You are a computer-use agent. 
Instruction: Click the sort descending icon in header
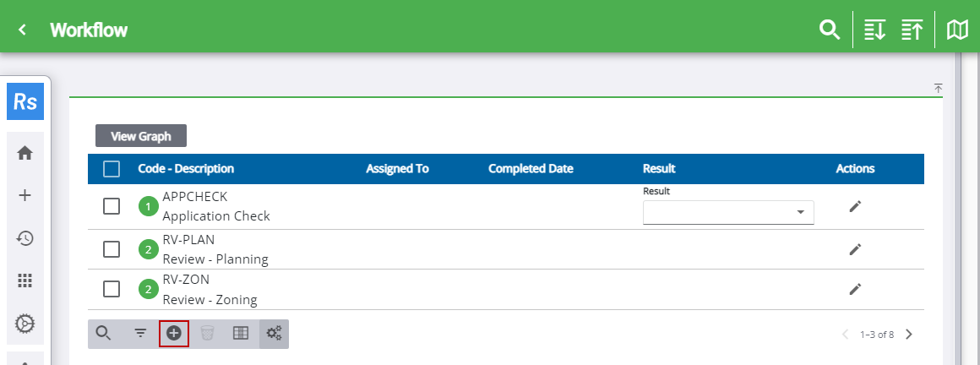click(x=874, y=30)
